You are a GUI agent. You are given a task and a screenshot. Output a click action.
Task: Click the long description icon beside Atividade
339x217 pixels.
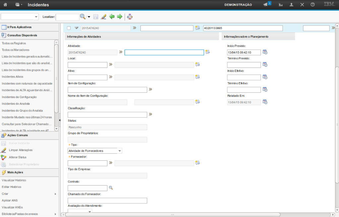[x=207, y=52]
